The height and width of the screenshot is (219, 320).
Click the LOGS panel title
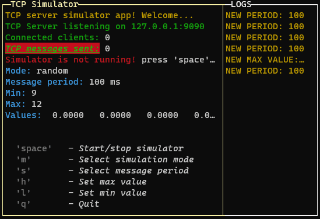[x=241, y=4]
